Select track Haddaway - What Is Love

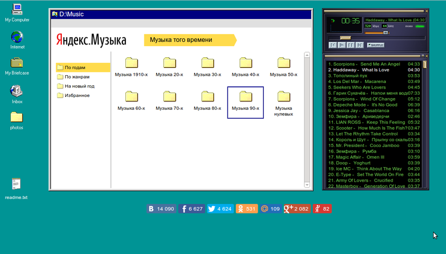coord(374,70)
